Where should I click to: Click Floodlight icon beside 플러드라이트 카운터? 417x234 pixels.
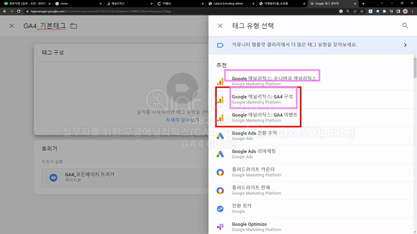coord(220,172)
